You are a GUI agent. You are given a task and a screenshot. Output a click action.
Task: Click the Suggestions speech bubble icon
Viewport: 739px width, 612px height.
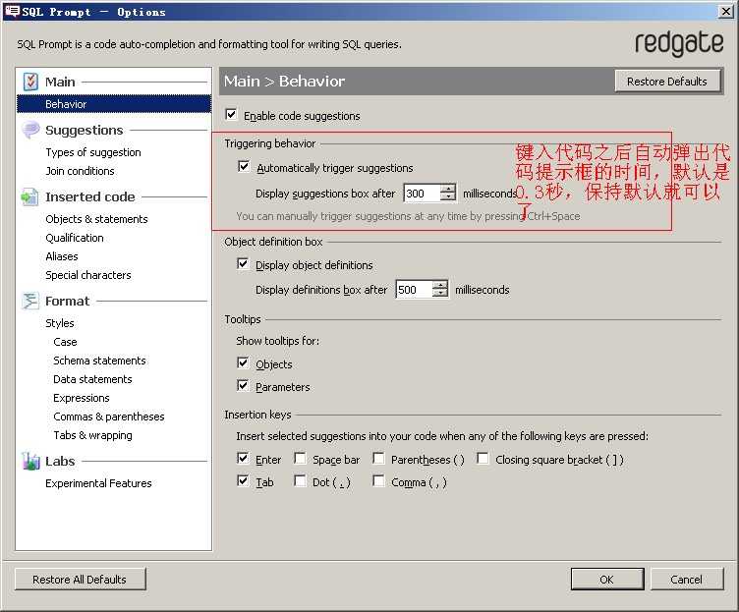point(30,130)
